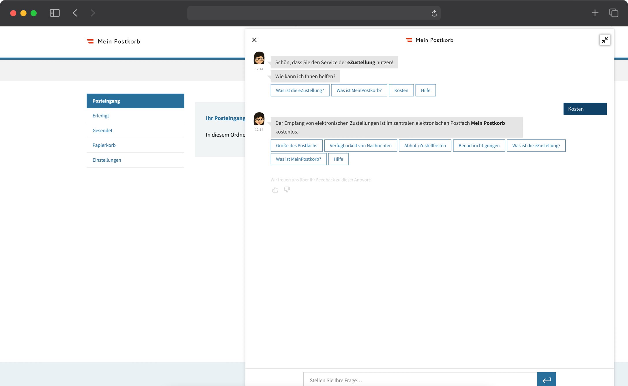Click the assistant avatar beside the Kosten answer
This screenshot has height=386, width=628.
259,119
